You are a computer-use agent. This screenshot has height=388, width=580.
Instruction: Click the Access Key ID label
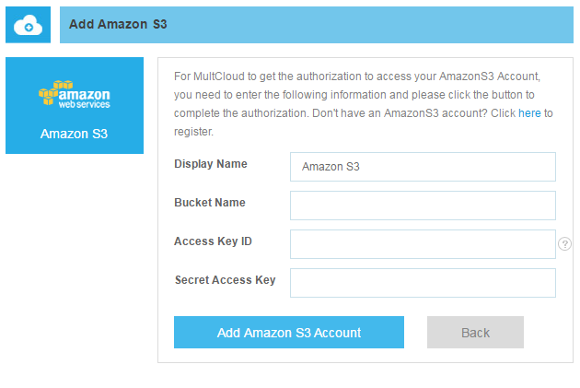tap(213, 241)
